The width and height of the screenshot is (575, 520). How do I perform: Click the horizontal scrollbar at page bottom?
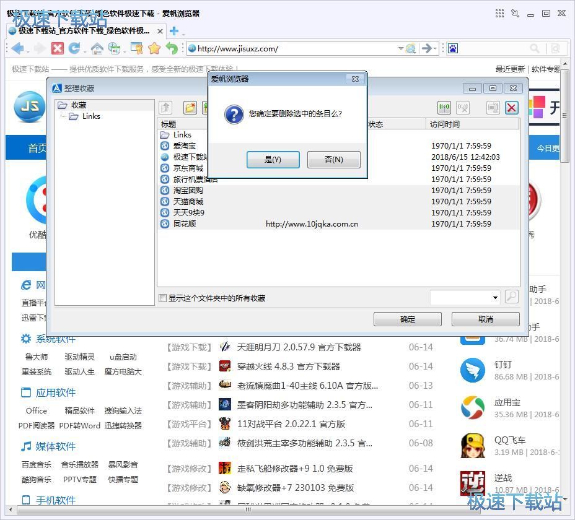click(x=248, y=509)
